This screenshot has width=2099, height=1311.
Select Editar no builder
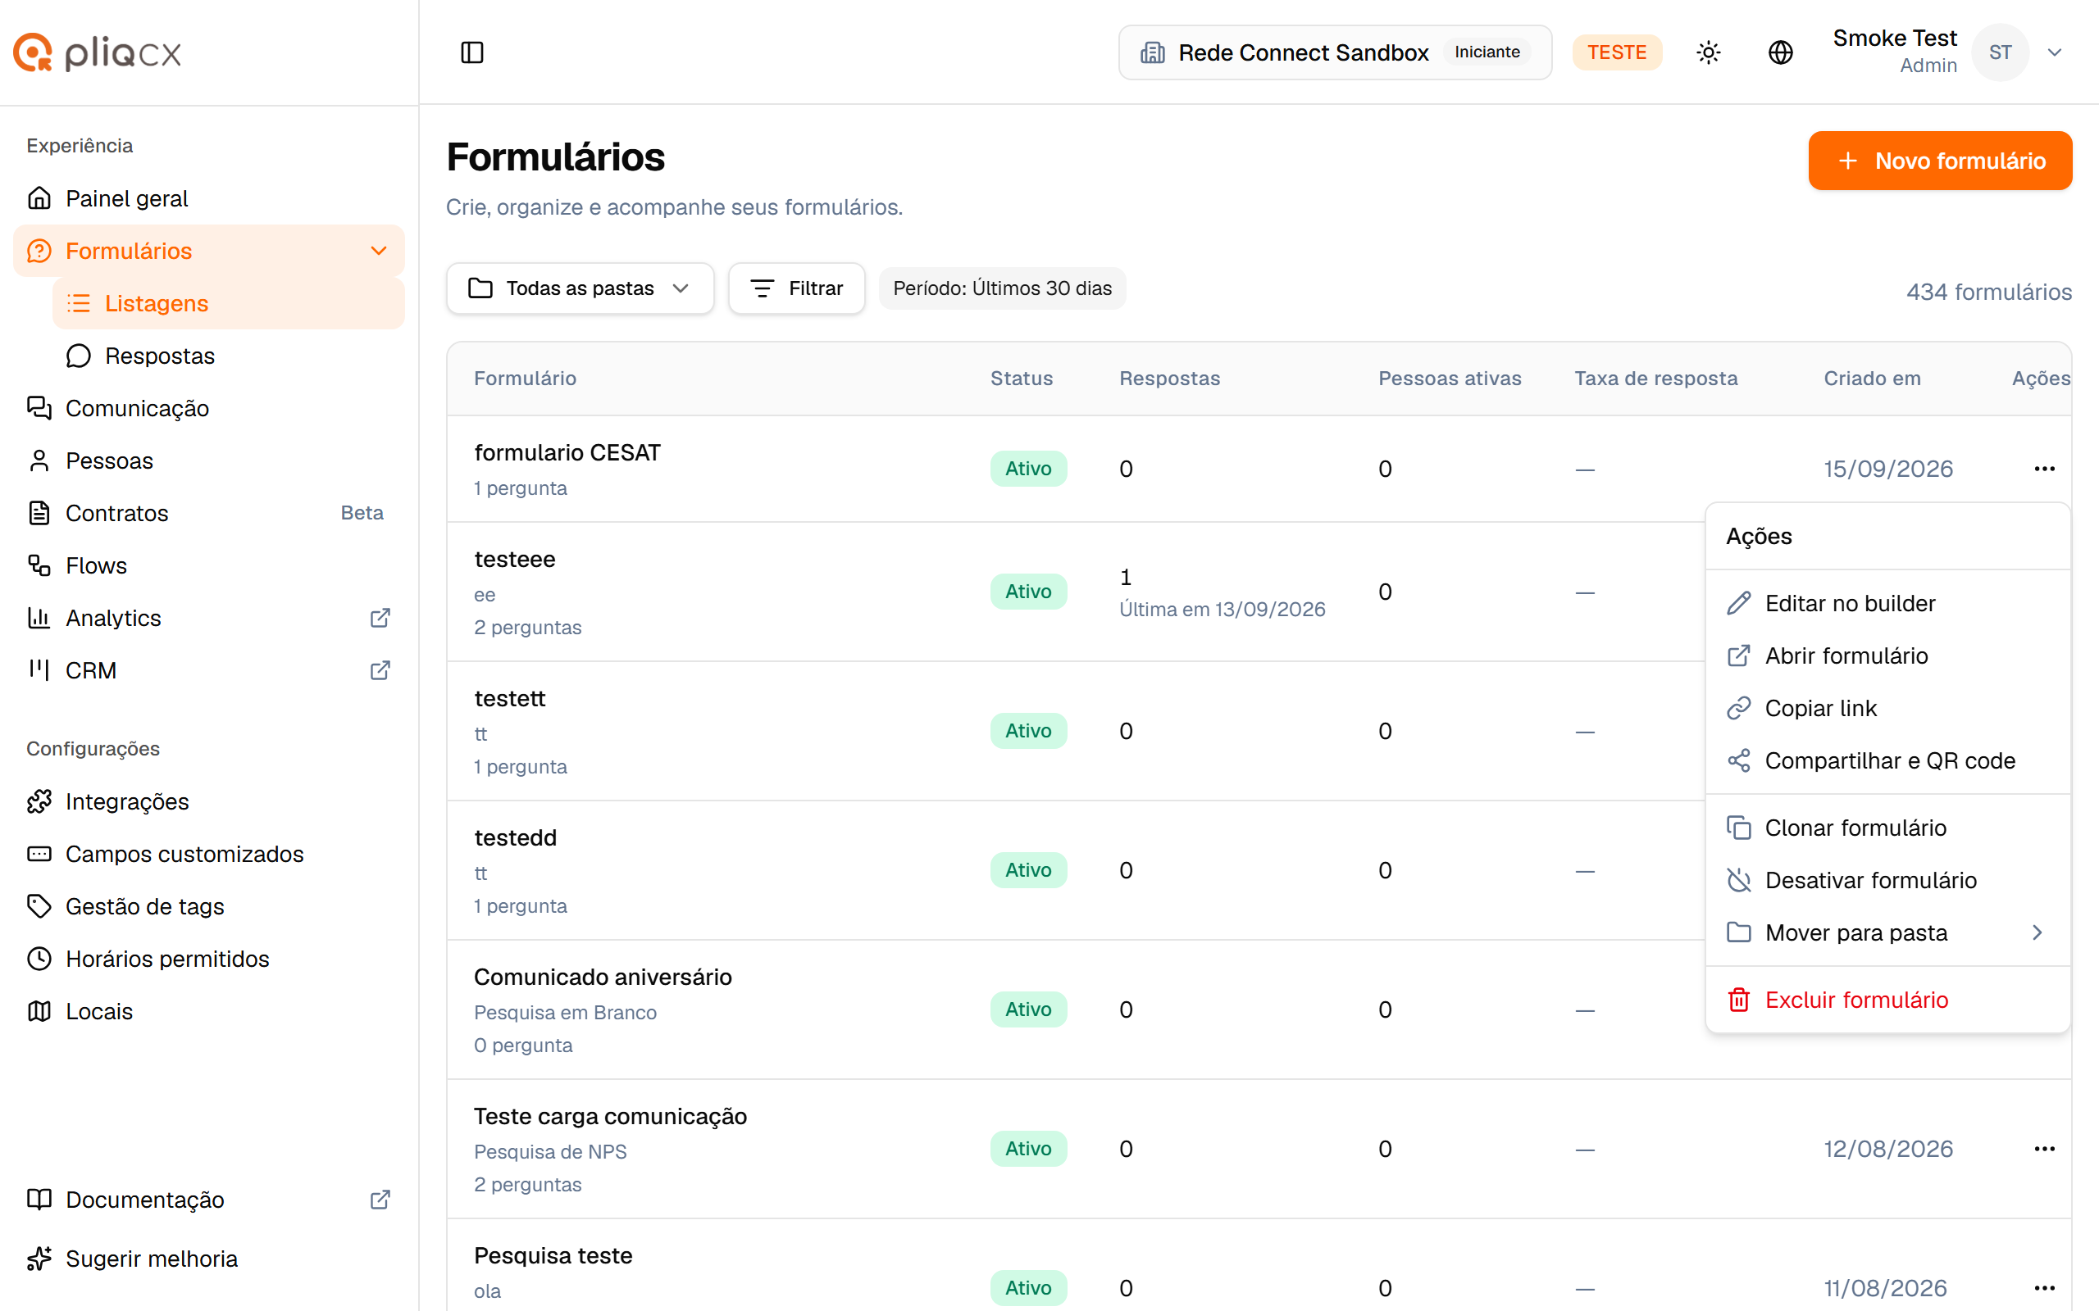point(1887,604)
